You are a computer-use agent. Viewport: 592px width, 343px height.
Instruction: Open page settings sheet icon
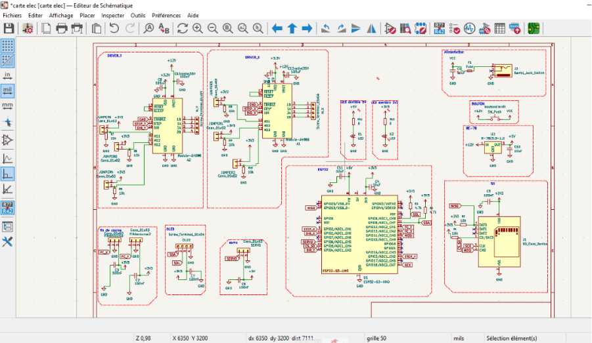pyautogui.click(x=46, y=28)
